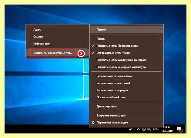The image size is (191, 138).
Task: Switch input language via ENG indicator
Action: [x=156, y=129]
